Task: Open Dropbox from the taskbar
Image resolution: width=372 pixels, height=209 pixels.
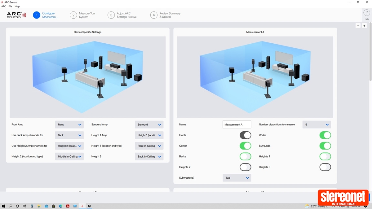Action: pyautogui.click(x=89, y=206)
